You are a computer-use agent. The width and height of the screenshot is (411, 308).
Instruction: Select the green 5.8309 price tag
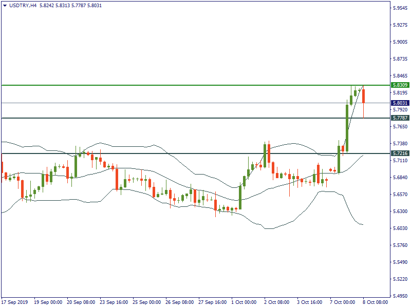(x=400, y=85)
